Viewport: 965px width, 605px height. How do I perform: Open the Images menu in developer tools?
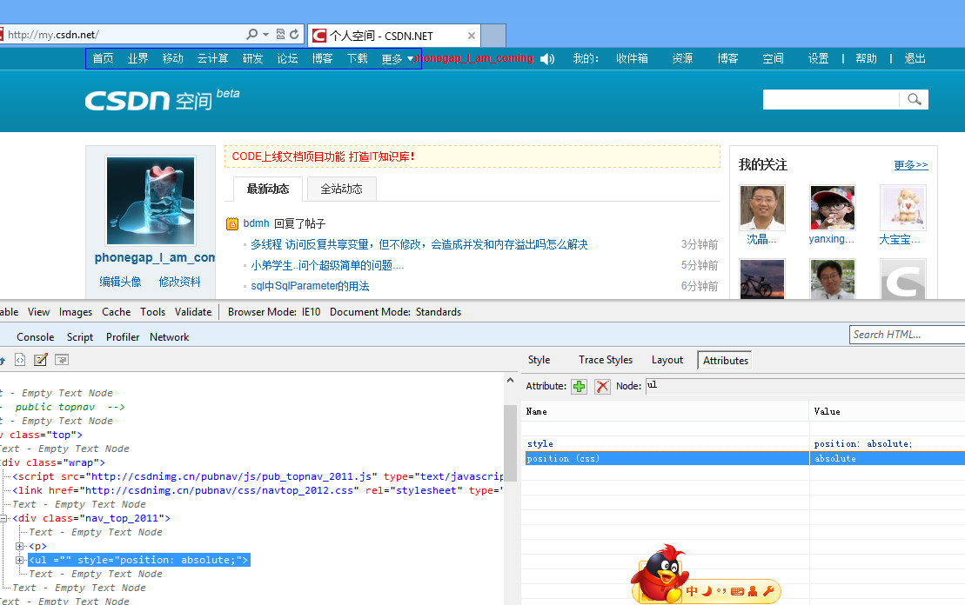(x=76, y=312)
